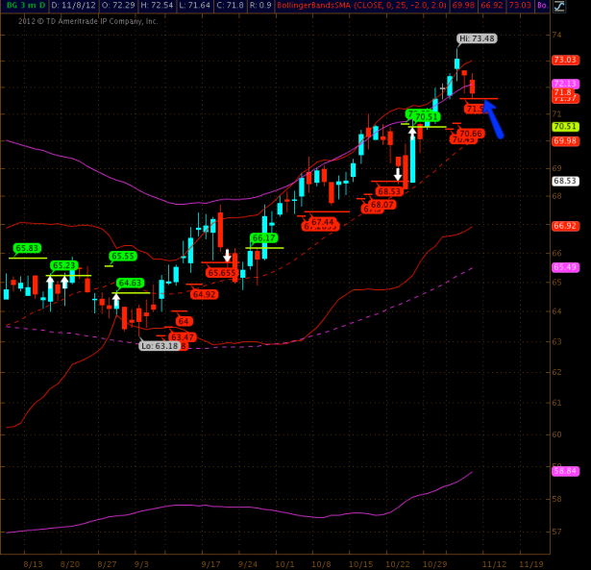The height and width of the screenshot is (570, 591).
Task: Click the red 64.92 price label
Action: [204, 294]
